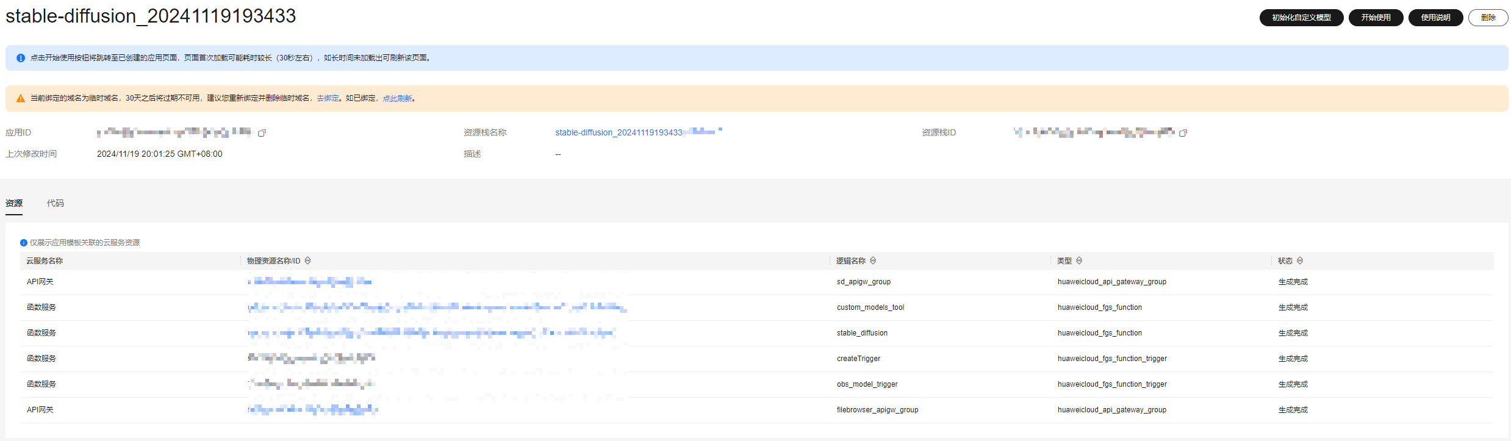Sort by 状态 column icon
1511x441 pixels.
point(1300,261)
